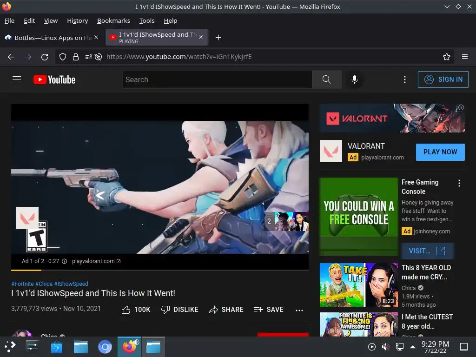The width and height of the screenshot is (476, 357).
Task: Toggle muted audio volume tray icon
Action: coord(385,347)
